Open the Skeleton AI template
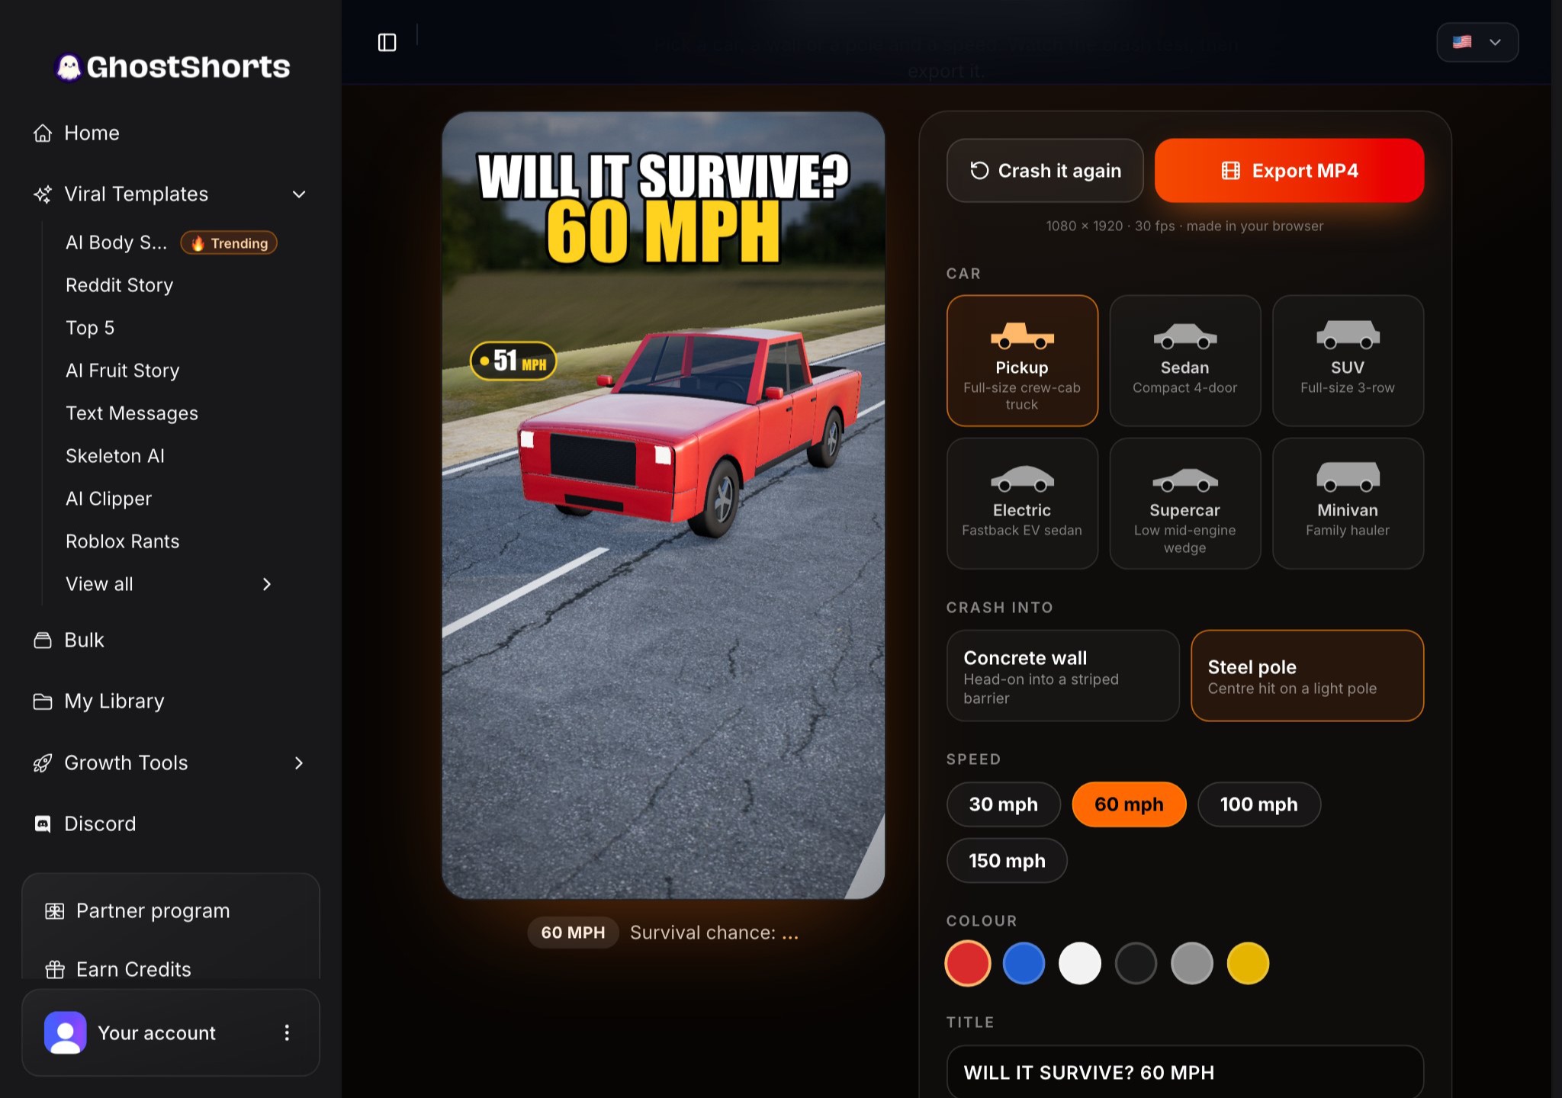This screenshot has width=1562, height=1098. pos(115,456)
